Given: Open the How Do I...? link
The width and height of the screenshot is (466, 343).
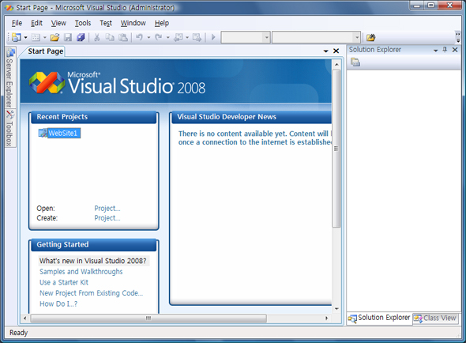Looking at the screenshot, I should pos(58,303).
